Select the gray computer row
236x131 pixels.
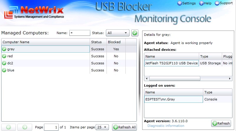(69, 49)
